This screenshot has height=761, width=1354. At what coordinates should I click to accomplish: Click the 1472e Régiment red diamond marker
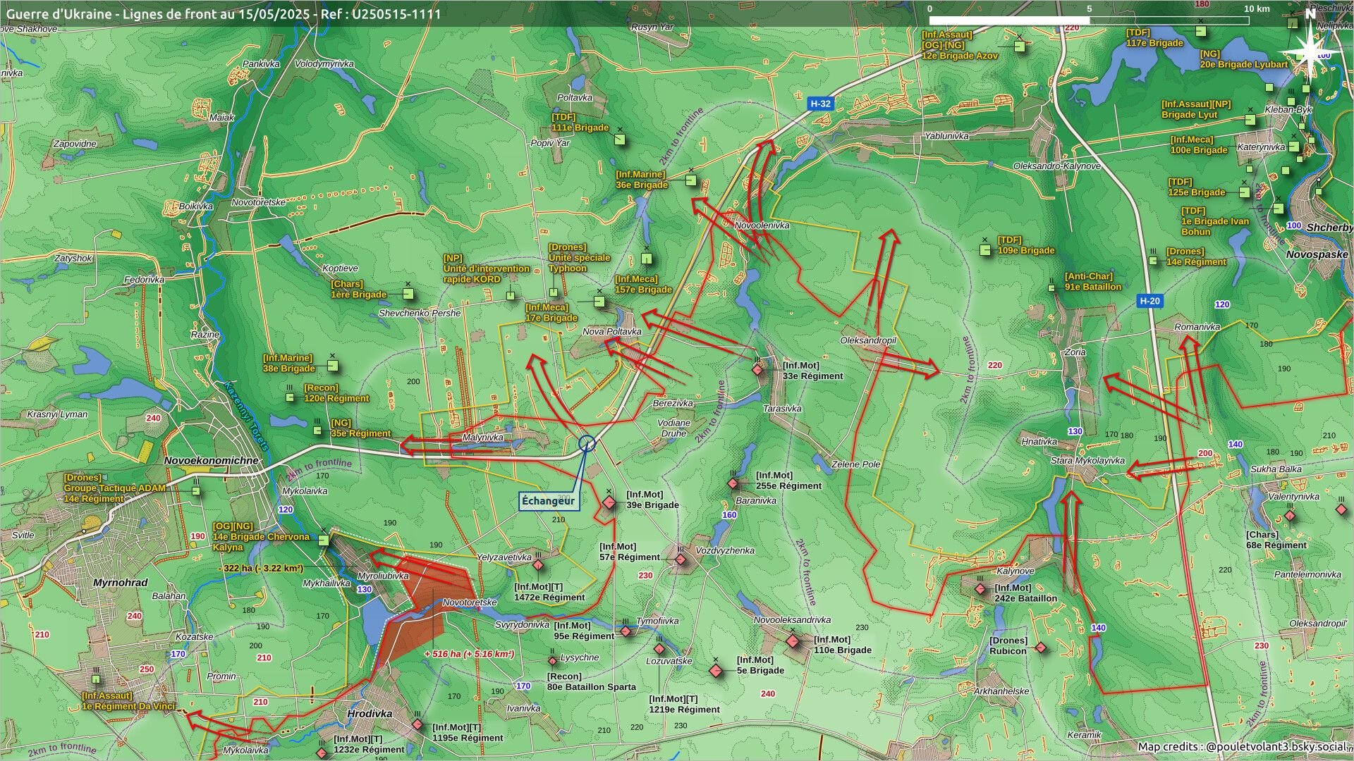(538, 565)
